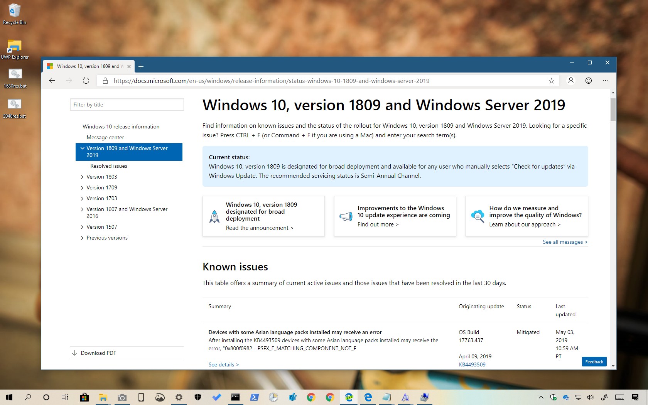Open the Command Prompt taskbar icon
The image size is (648, 405).
pyautogui.click(x=235, y=397)
